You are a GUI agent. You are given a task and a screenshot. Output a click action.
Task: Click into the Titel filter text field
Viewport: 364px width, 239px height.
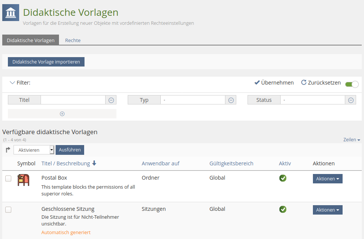pyautogui.click(x=73, y=100)
